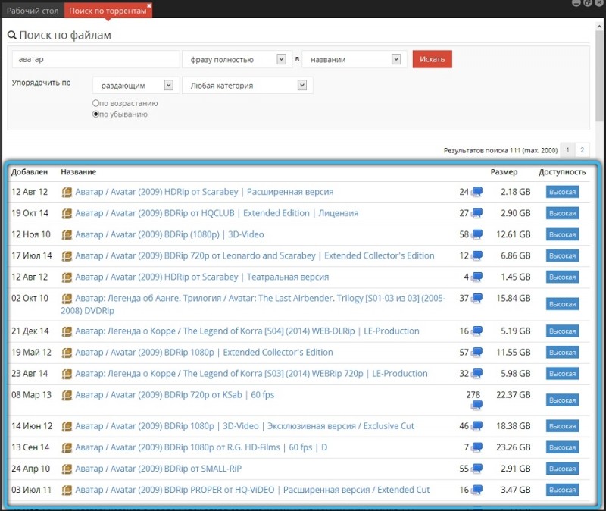
Task: Click Высокая badge in 12.61 GB row
Action: point(562,234)
